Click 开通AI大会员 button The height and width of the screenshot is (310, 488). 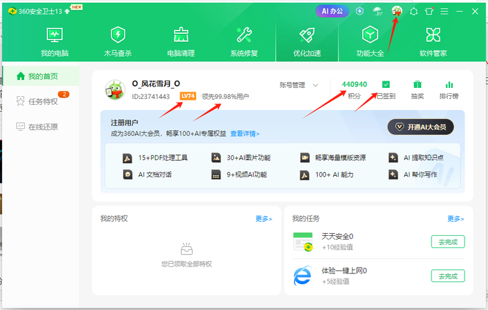tap(420, 127)
